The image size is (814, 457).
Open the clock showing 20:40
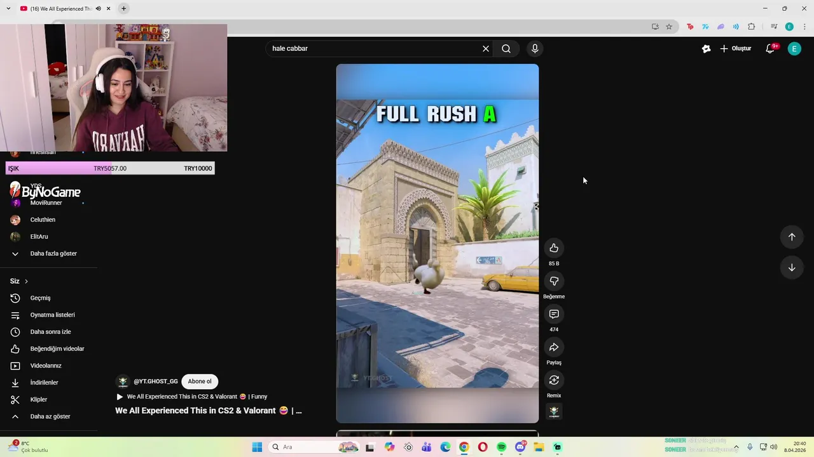795,447
